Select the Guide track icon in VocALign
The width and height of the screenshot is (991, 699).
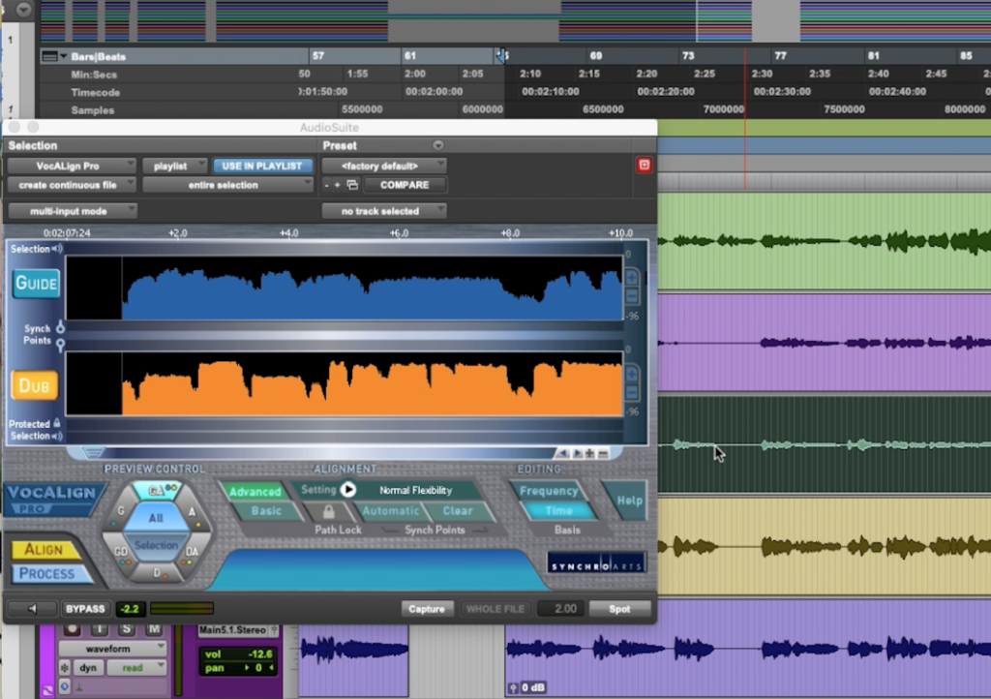tap(34, 283)
